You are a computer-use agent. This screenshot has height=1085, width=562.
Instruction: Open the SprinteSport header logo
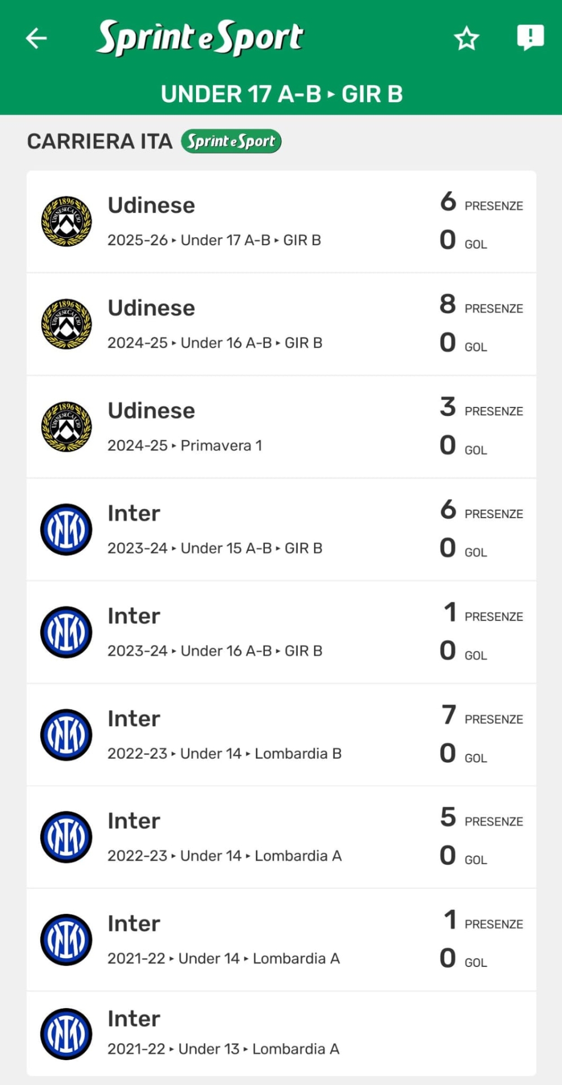pos(200,37)
